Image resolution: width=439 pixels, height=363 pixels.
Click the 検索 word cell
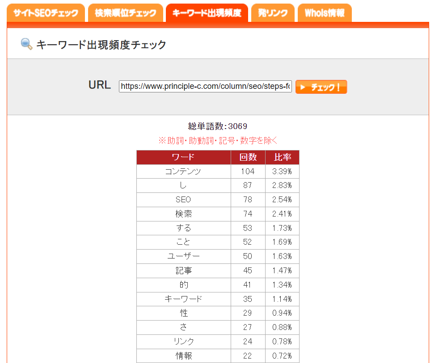[183, 214]
